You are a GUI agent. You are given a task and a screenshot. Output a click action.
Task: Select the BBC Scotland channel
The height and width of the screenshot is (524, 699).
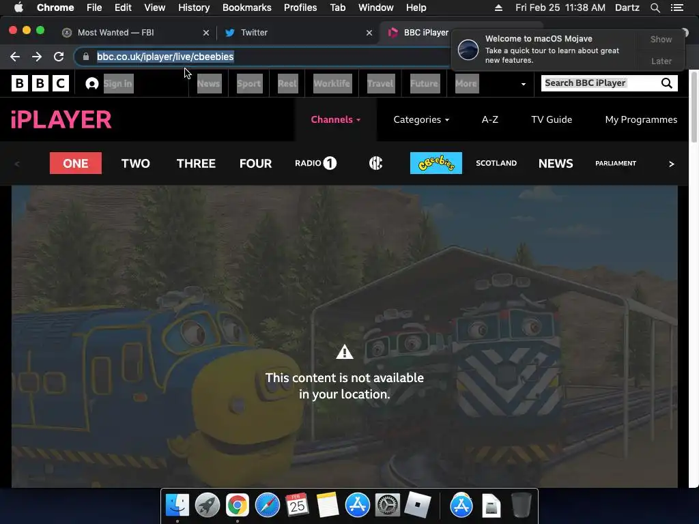click(496, 163)
